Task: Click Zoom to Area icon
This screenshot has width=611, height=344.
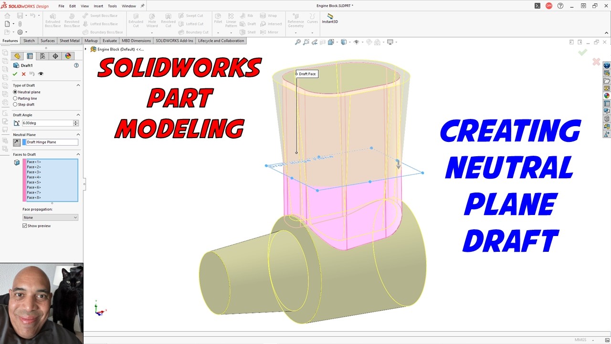Action: pos(306,42)
